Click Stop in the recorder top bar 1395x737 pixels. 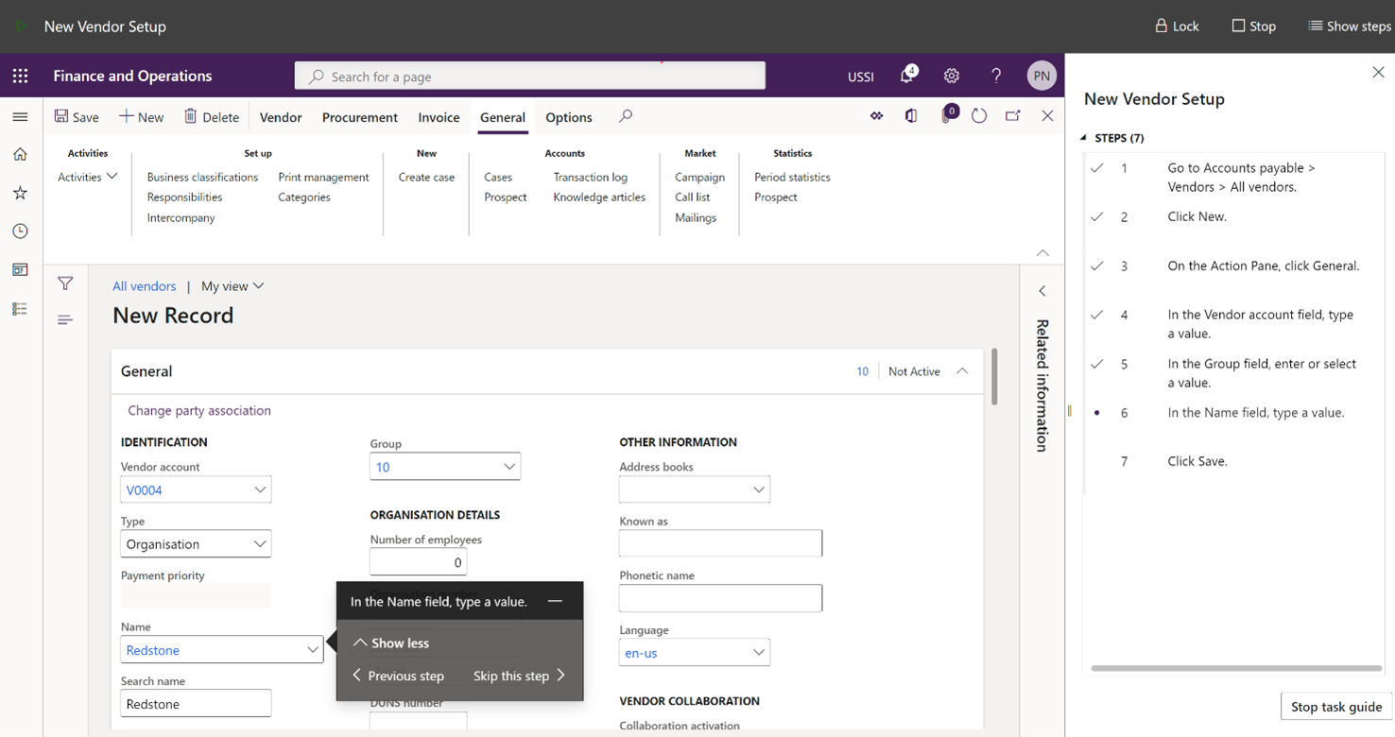point(1253,26)
